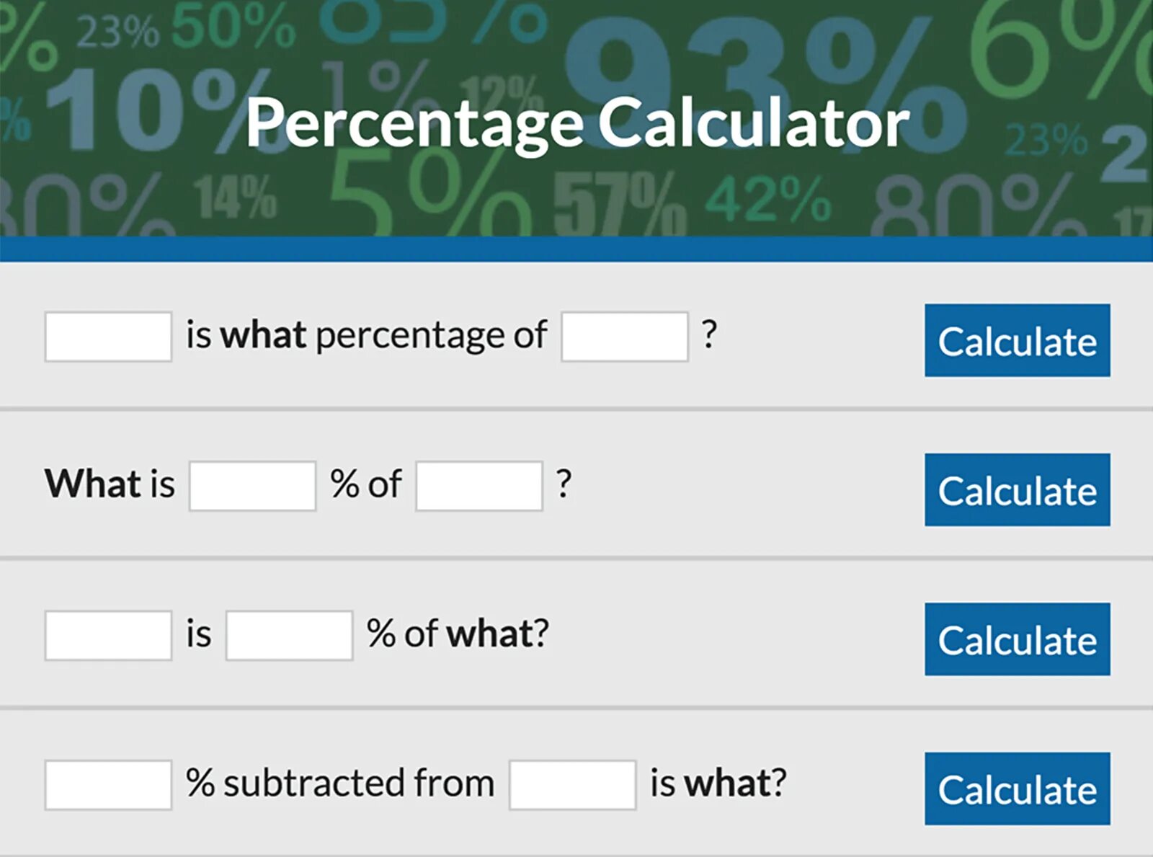1153x857 pixels.
Task: Click the input box right after 'What is'
Action: point(252,487)
